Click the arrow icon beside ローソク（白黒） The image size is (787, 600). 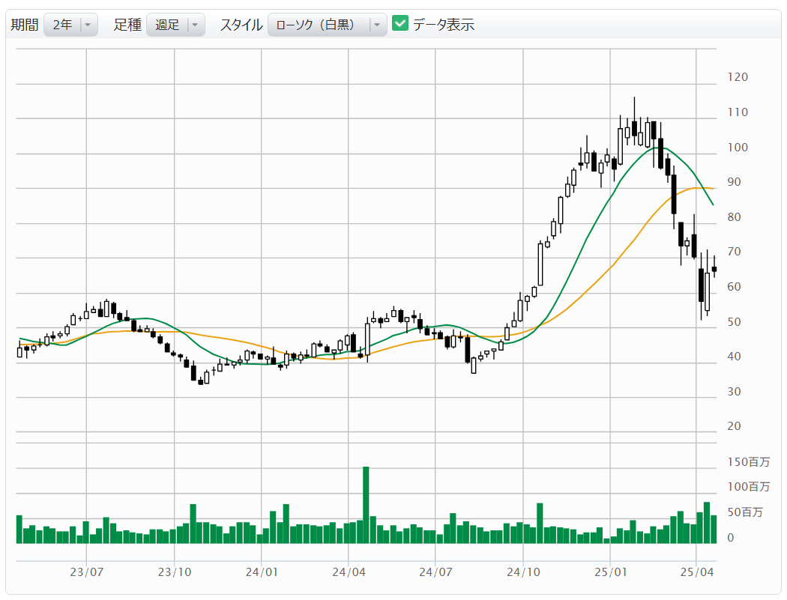pos(376,25)
